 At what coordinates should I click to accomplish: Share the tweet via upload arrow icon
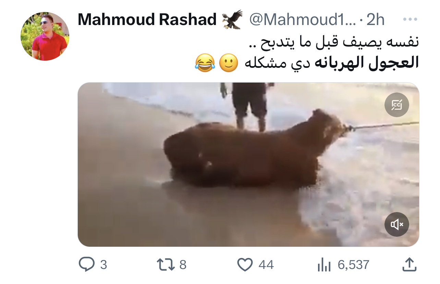409,264
